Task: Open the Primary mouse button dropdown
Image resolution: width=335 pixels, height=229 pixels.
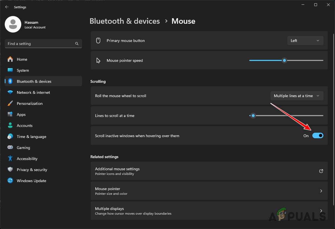Action: pyautogui.click(x=305, y=41)
